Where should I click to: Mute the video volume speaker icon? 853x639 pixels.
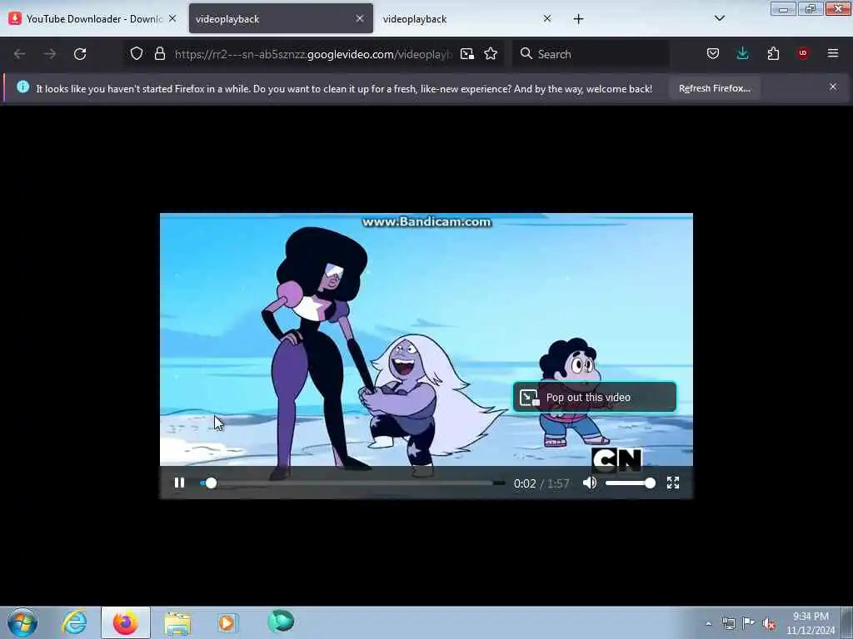pyautogui.click(x=590, y=483)
